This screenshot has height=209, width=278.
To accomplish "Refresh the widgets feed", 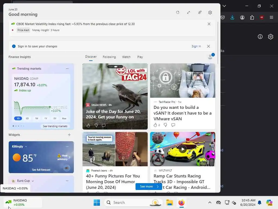I will (x=178, y=13).
